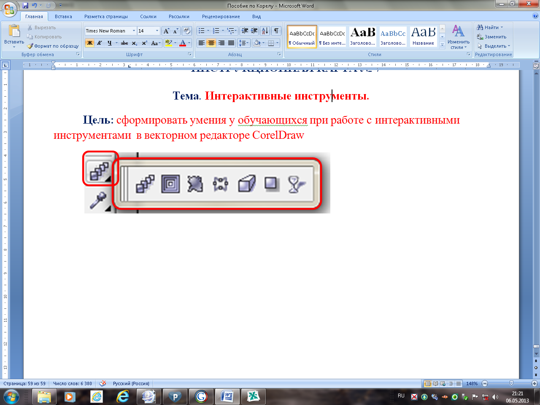Align text left

[x=202, y=43]
